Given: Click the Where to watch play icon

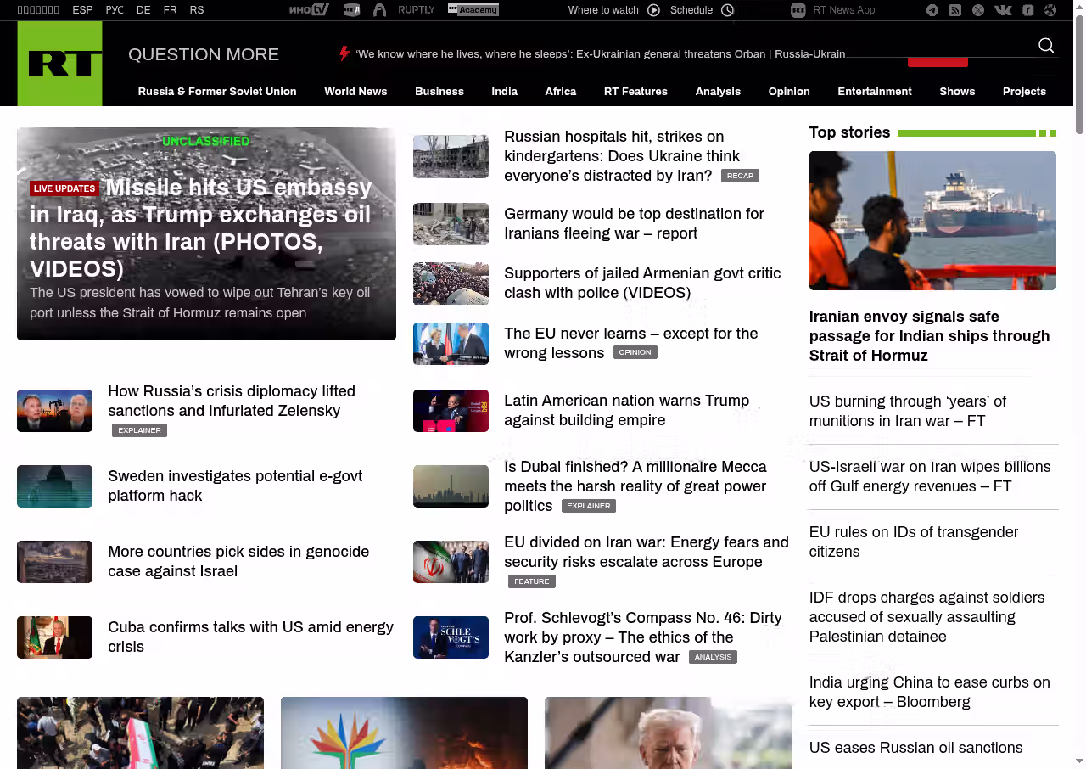Looking at the screenshot, I should tap(653, 10).
